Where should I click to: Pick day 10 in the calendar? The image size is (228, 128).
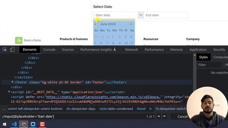(x=126, y=43)
